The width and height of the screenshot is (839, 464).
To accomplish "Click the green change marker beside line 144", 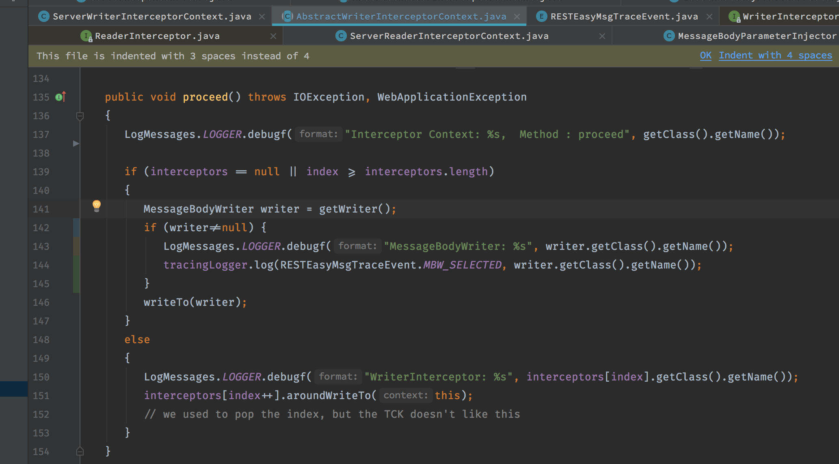I will coord(76,265).
